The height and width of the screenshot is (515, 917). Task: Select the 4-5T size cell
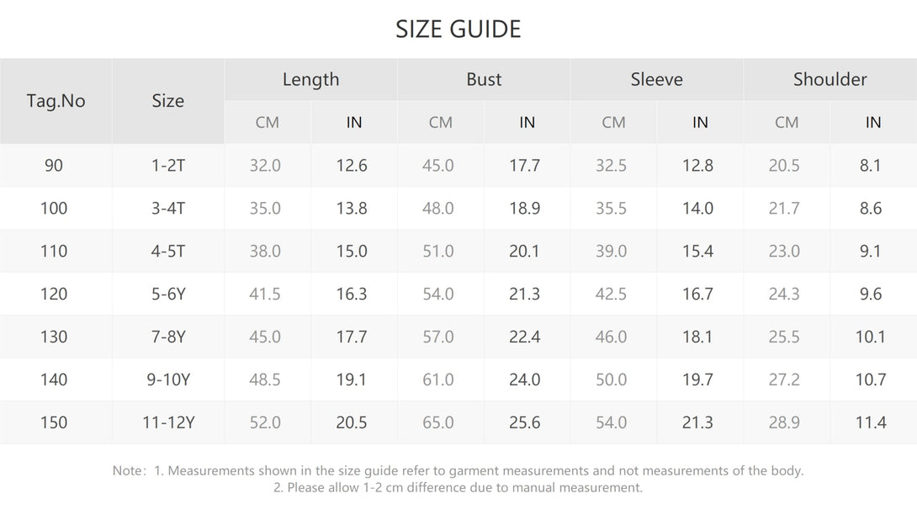167,252
